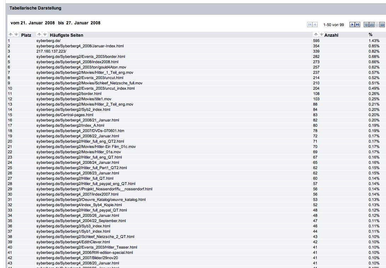Show 100 rows per page

382,24
